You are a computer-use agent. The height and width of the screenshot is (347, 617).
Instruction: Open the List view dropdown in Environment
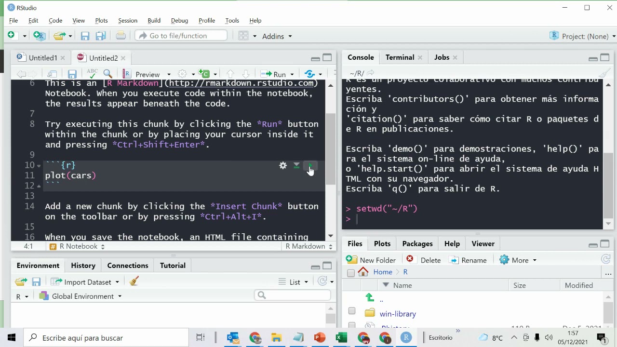293,282
